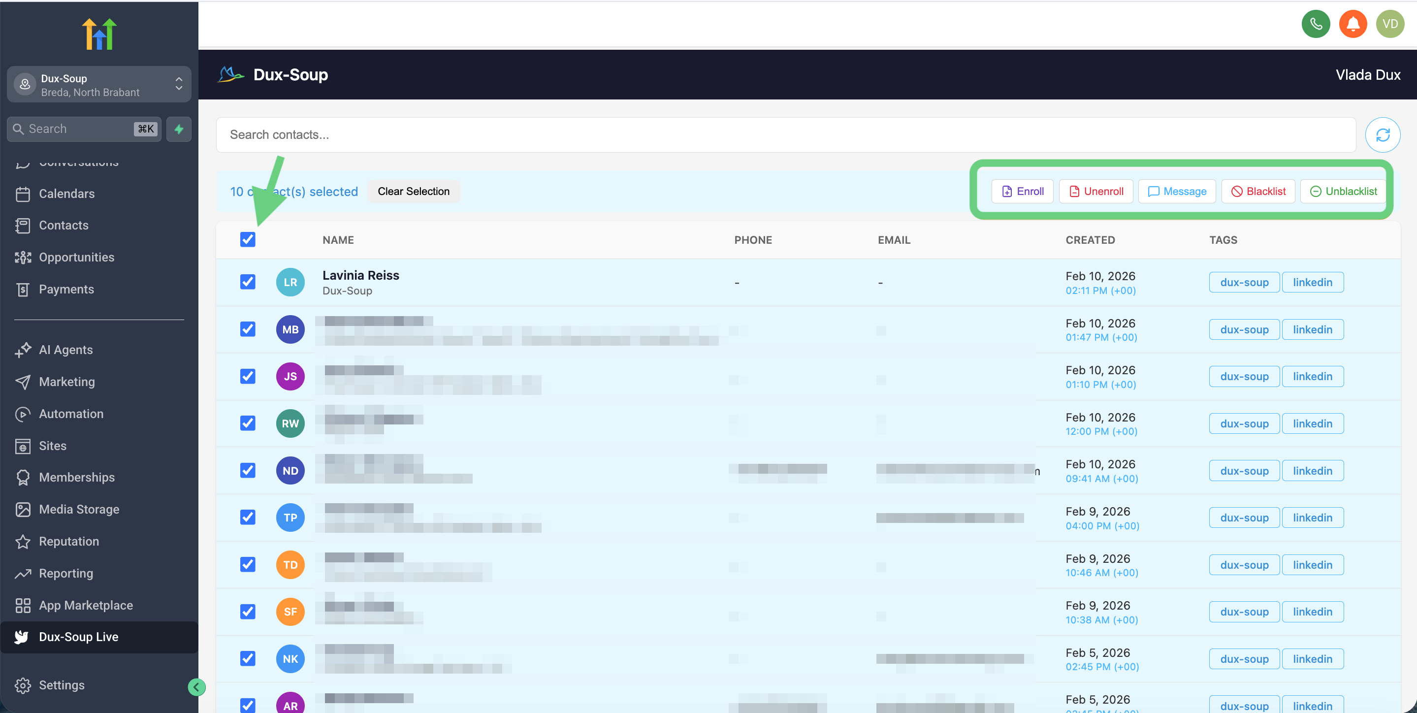This screenshot has height=713, width=1417.
Task: Uncheck the SF contact row checkbox
Action: (248, 612)
